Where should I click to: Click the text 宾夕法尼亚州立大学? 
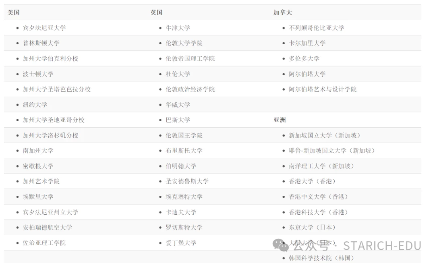[x=50, y=212]
